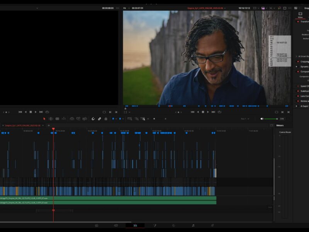Open the viewer Fit zoom dropdown
309x232 pixels.
[x=126, y=8]
